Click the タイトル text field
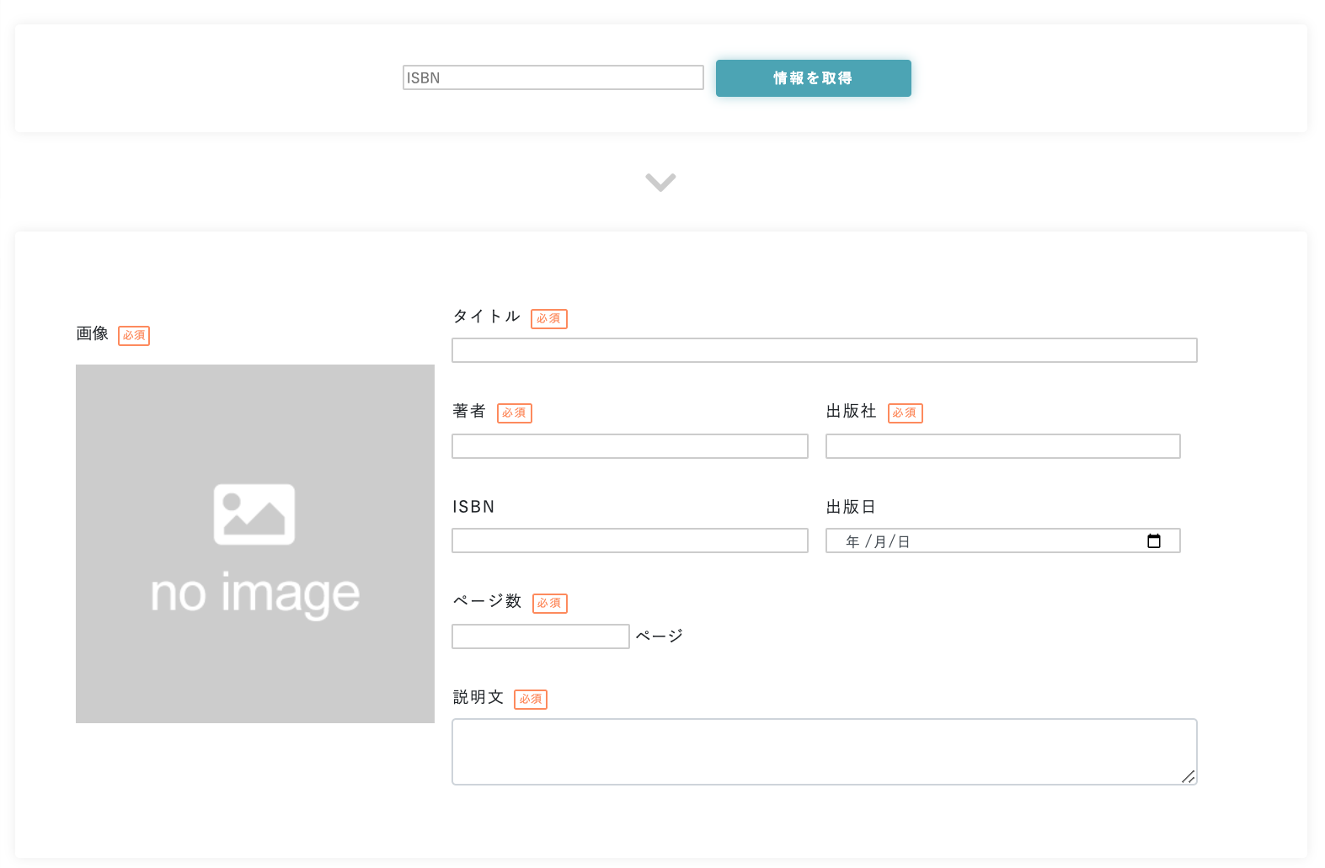This screenshot has height=868, width=1325. (x=824, y=350)
